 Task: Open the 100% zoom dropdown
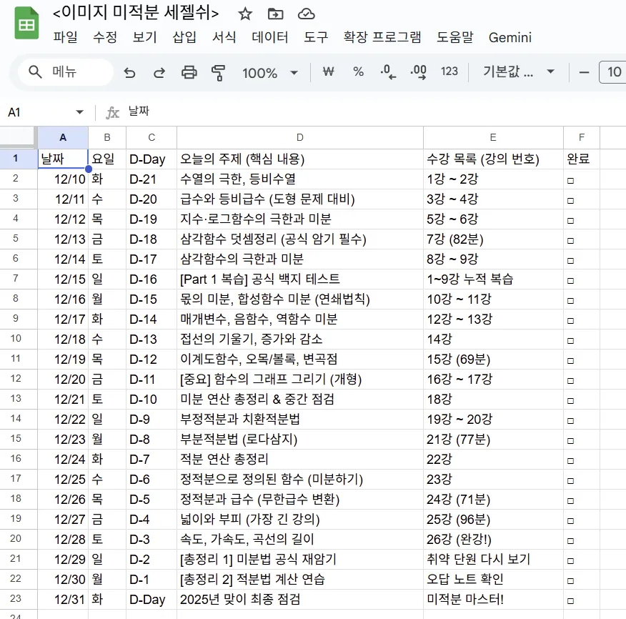270,73
